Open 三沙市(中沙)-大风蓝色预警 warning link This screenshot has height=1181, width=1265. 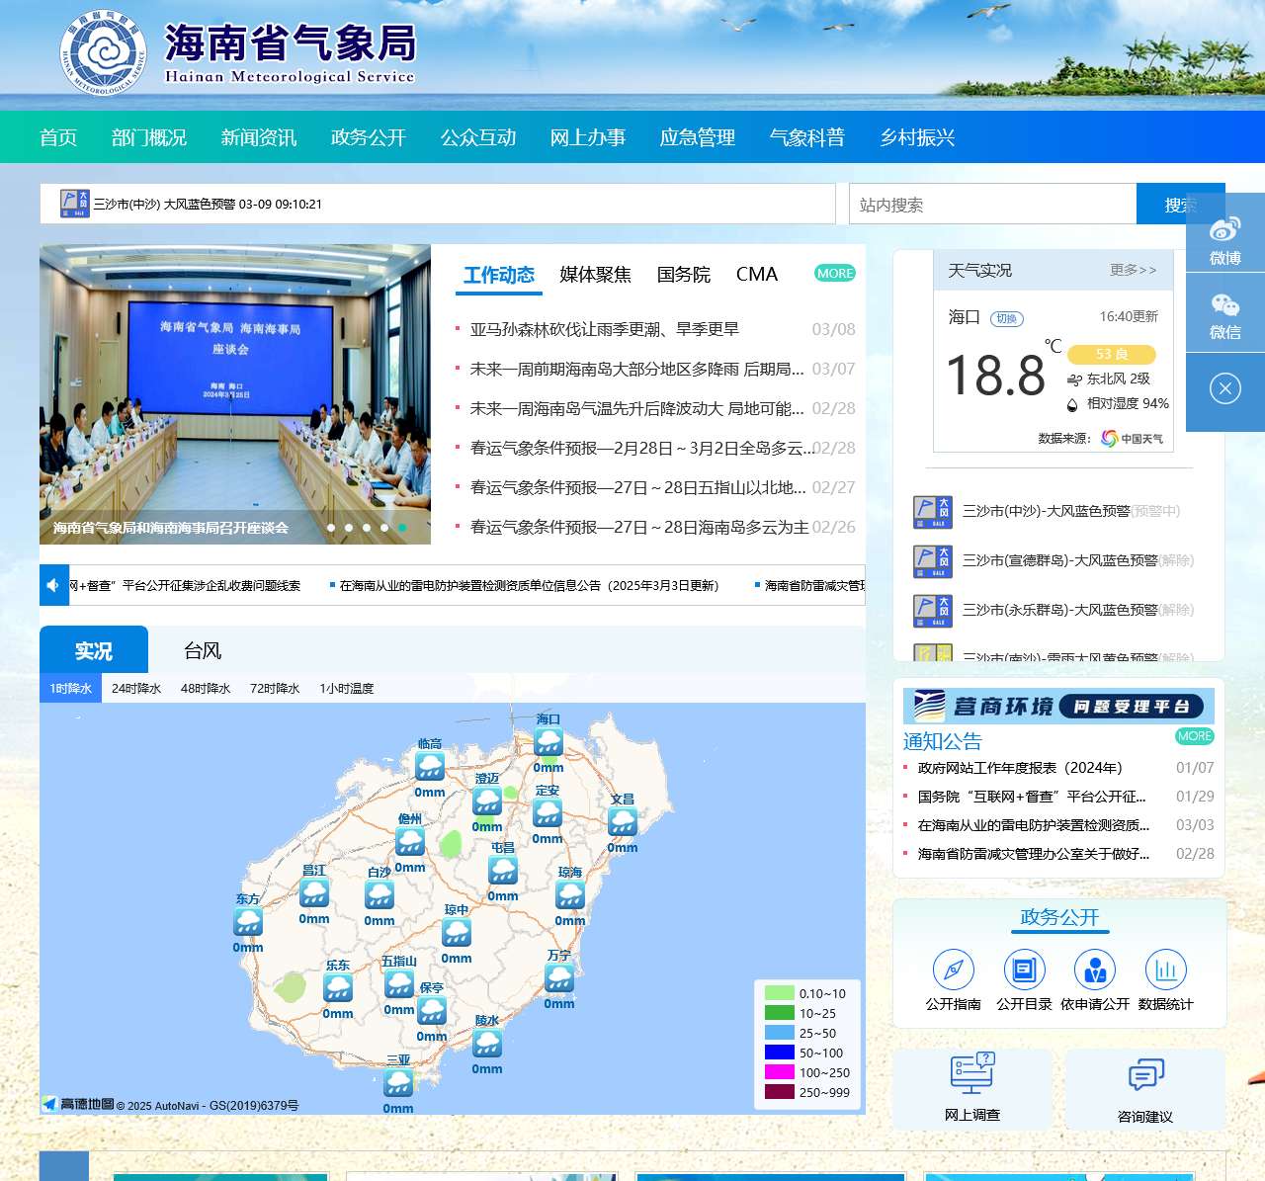1071,511
